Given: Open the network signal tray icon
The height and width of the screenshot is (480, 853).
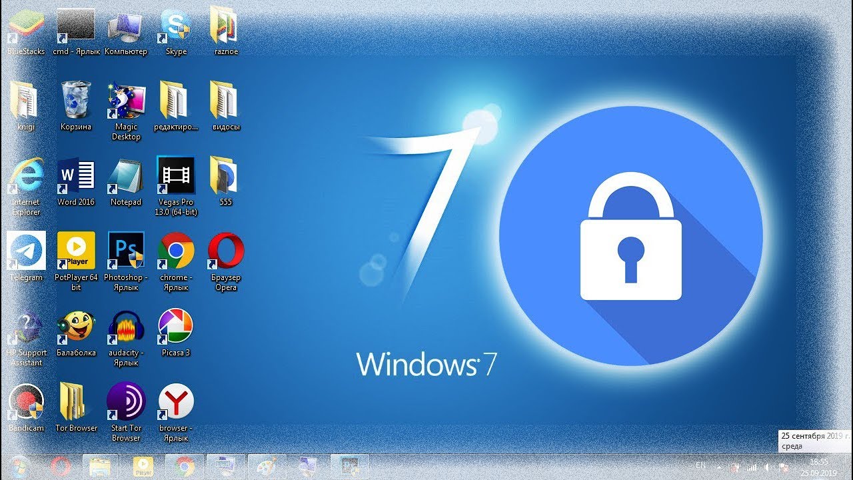Looking at the screenshot, I should pyautogui.click(x=752, y=467).
